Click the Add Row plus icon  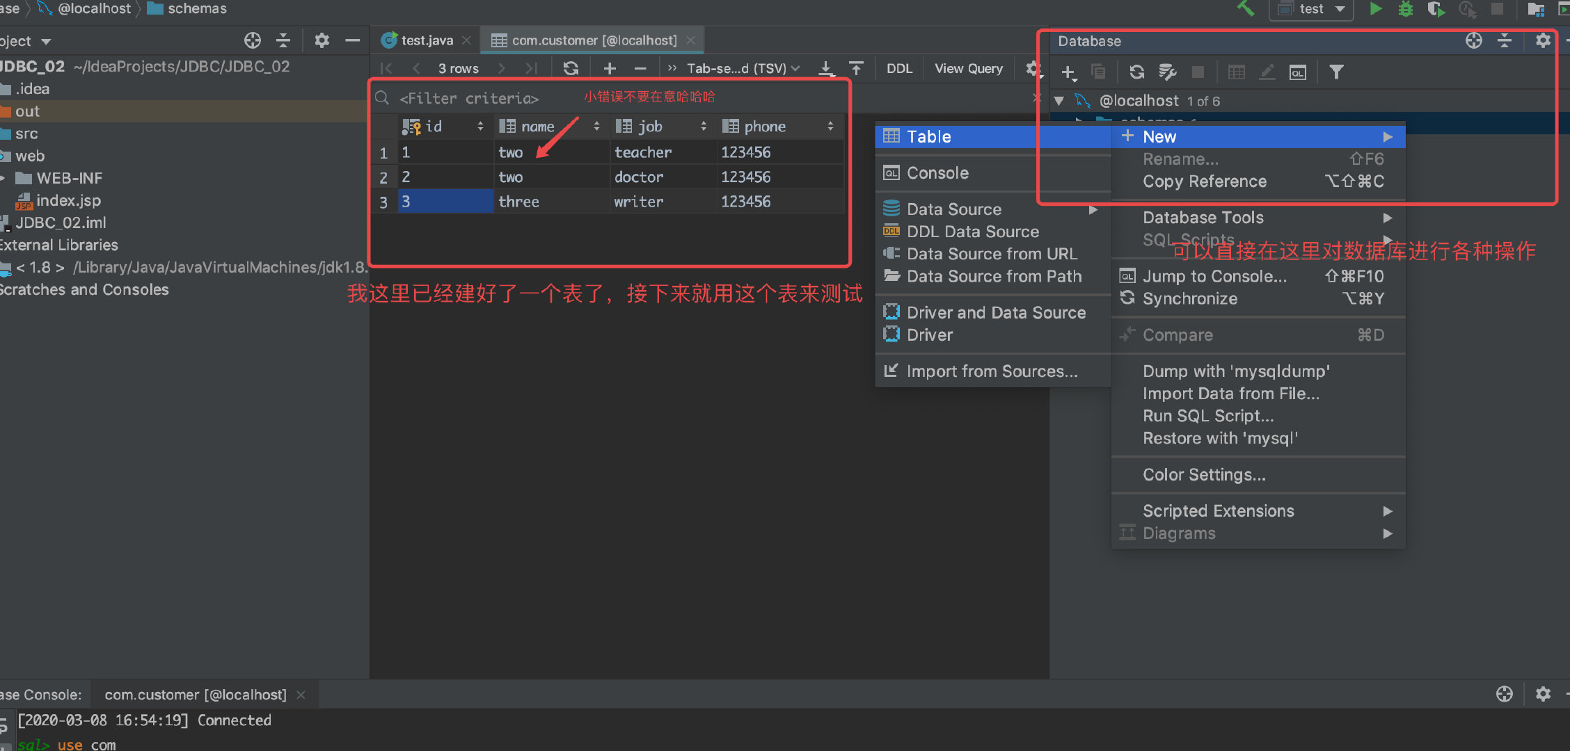tap(610, 68)
